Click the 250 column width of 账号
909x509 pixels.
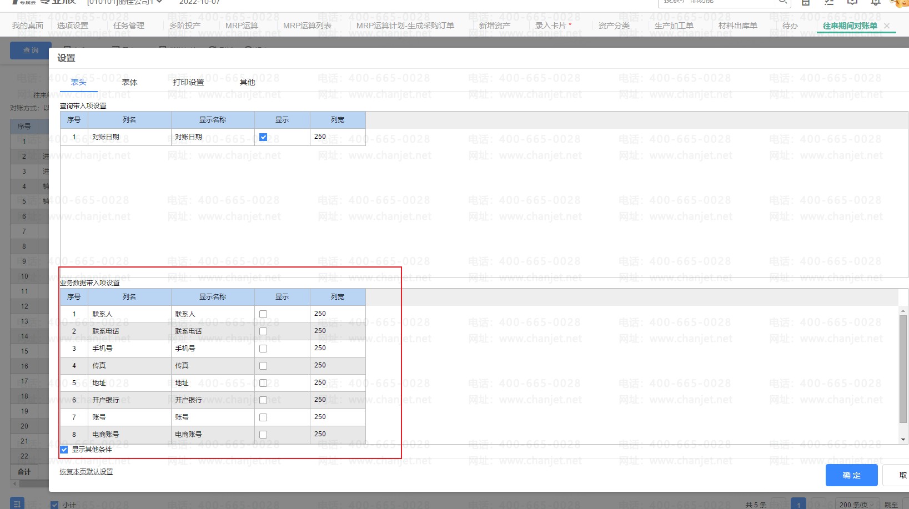338,417
